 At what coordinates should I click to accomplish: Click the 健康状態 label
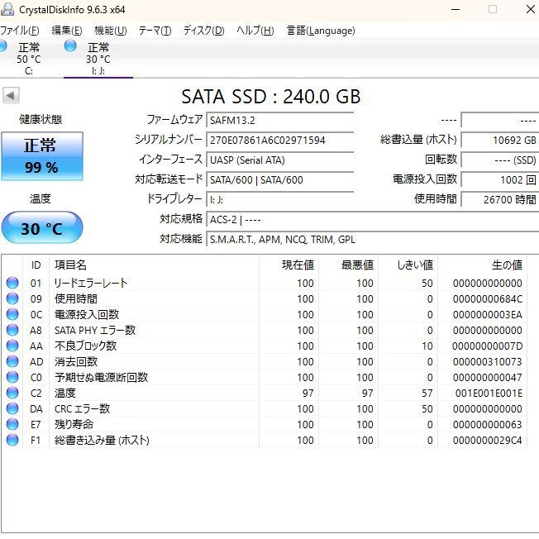point(41,119)
